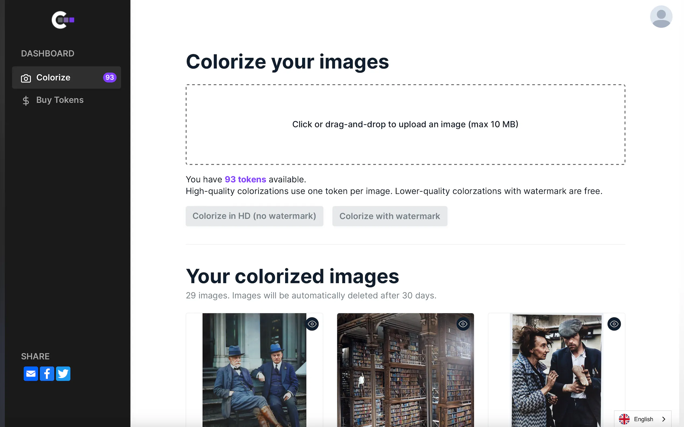Open Buy Tokens menu item
Viewport: 684px width, 427px height.
tap(60, 100)
